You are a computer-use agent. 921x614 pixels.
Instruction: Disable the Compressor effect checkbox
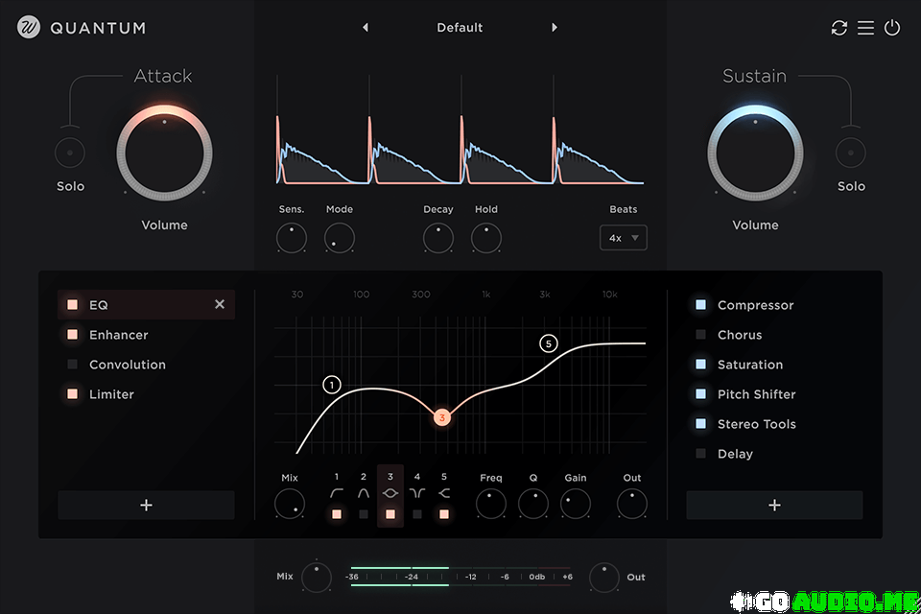tap(701, 305)
